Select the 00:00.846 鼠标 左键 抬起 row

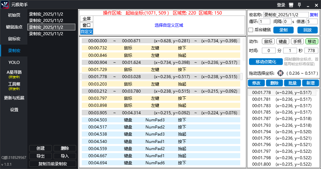point(161,55)
